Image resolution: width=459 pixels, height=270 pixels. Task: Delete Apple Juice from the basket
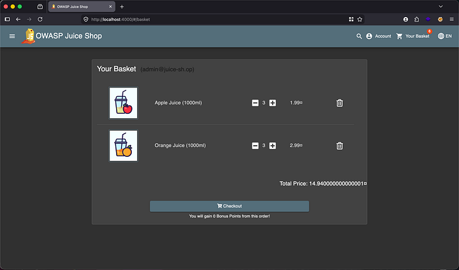pyautogui.click(x=340, y=103)
